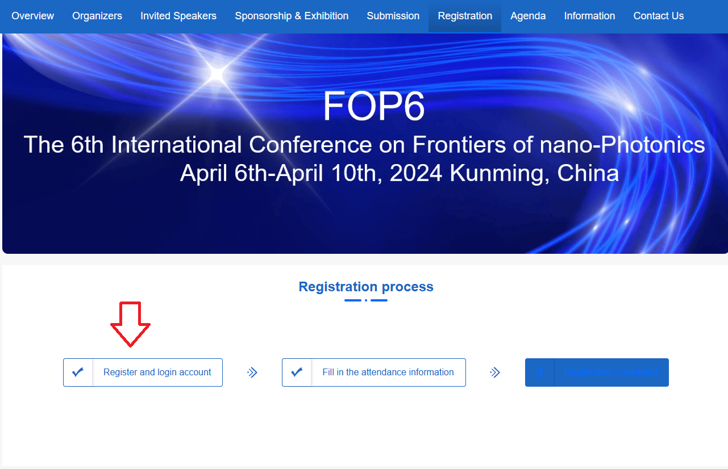
Task: Click checkmark icon beside Fill in attendance
Action: click(x=297, y=372)
